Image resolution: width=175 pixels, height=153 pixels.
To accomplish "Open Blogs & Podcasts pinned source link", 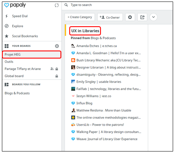I will coord(103,38).
